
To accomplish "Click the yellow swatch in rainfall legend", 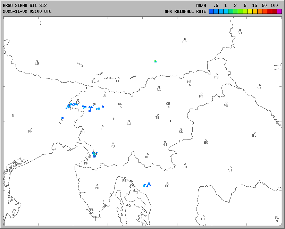I will (250, 11).
